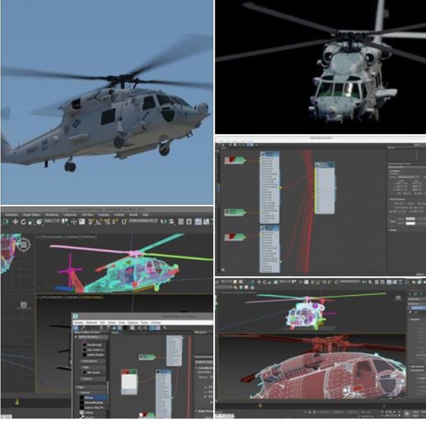Select the Rotate tool in right 3ds Max window
The height and width of the screenshot is (426, 426).
(264, 282)
